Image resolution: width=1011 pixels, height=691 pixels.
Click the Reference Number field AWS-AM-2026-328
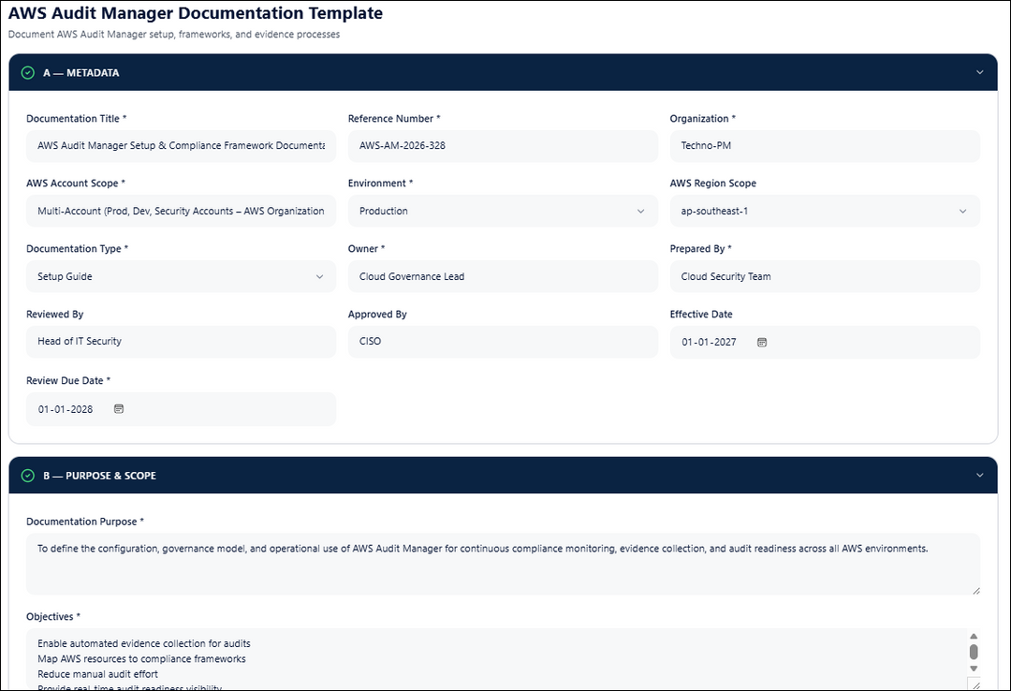click(x=503, y=146)
